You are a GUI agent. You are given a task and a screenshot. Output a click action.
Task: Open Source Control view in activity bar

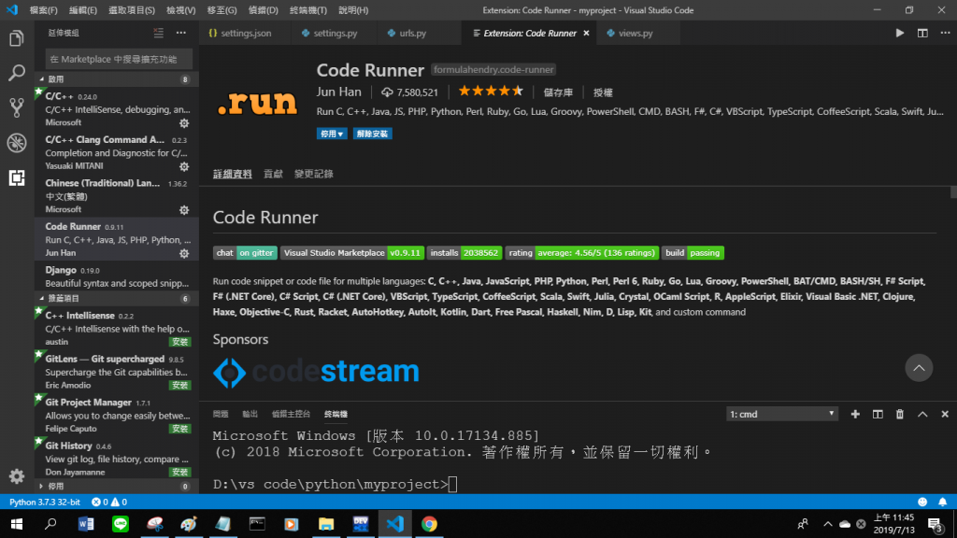[x=17, y=107]
